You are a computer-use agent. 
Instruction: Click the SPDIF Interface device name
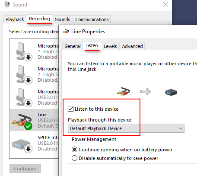pyautogui.click(x=48, y=138)
